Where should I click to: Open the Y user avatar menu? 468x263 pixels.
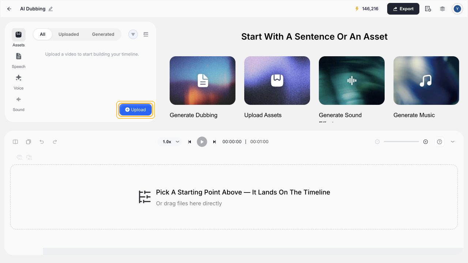point(457,9)
